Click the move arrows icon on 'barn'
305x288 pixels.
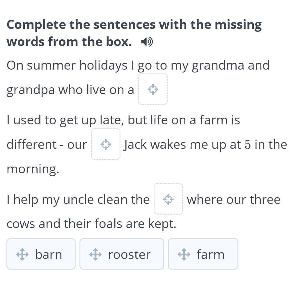click(22, 254)
